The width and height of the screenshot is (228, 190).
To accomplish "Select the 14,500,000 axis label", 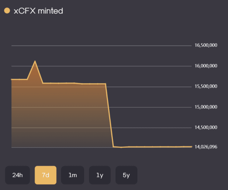I will [x=206, y=127].
